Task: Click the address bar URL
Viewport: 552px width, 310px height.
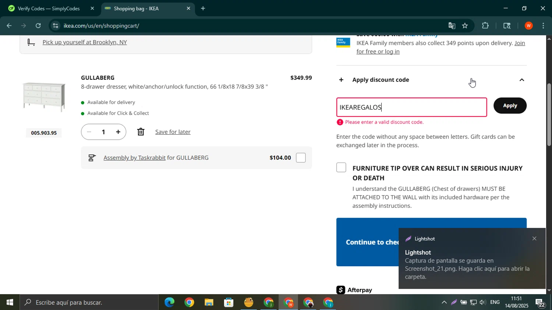Action: 101,26
